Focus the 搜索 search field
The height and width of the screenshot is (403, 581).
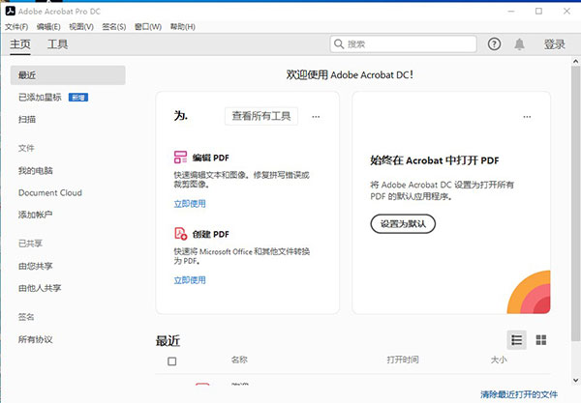point(403,44)
